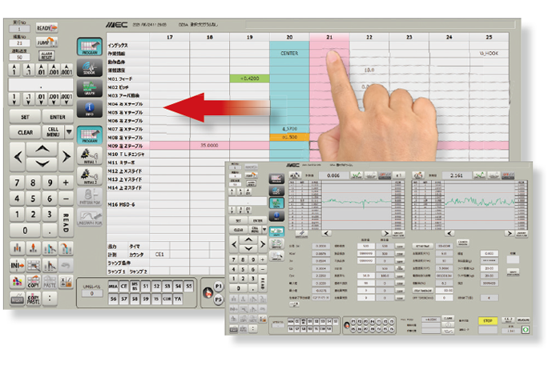This screenshot has width=552, height=386.
Task: Click the green power icon in graph window
Action: click(526, 330)
